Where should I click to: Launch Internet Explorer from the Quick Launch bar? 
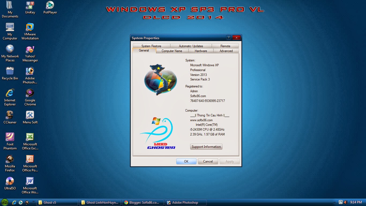tap(14, 203)
